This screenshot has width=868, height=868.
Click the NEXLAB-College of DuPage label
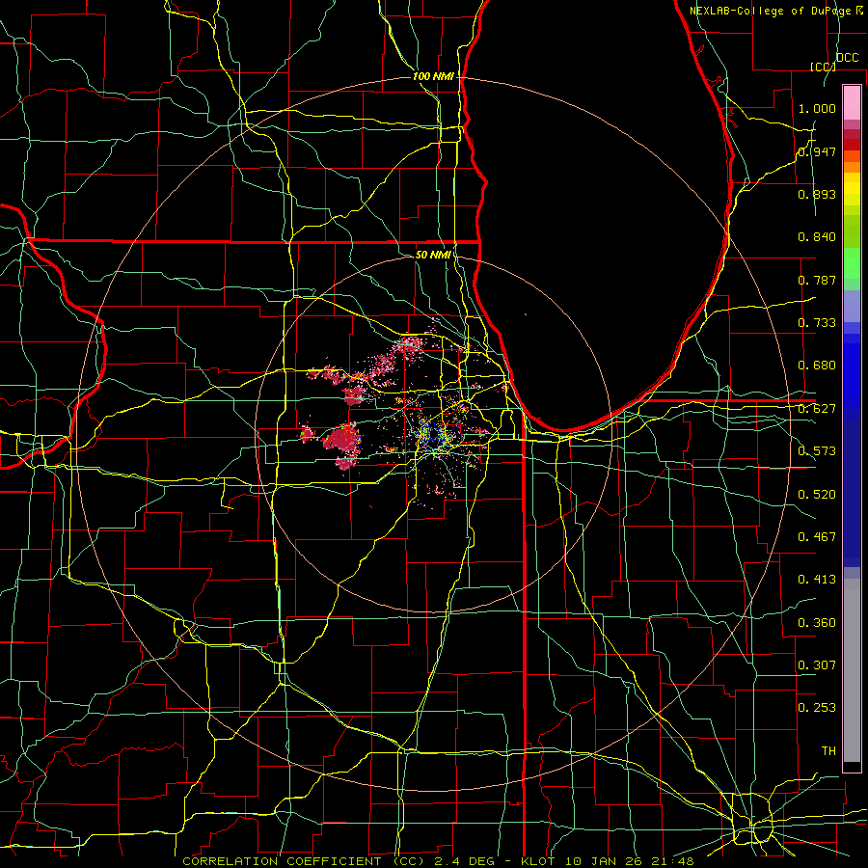770,11
